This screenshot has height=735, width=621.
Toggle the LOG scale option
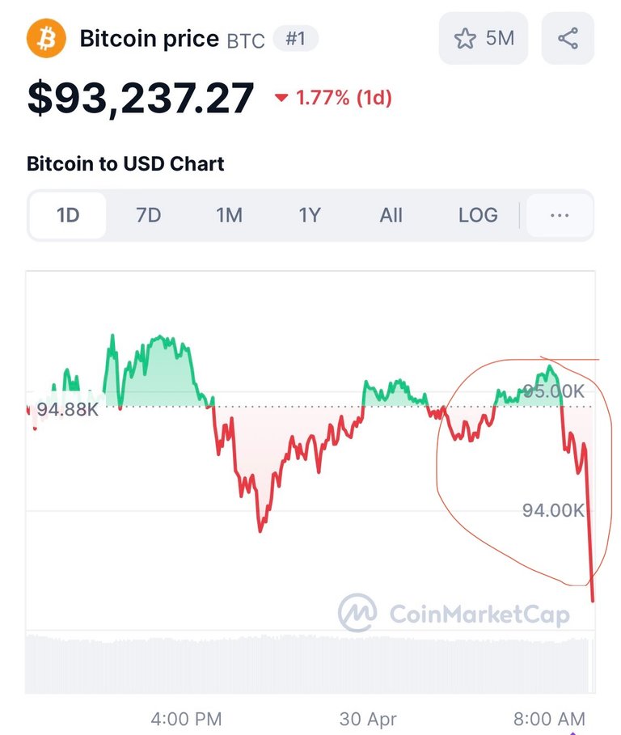[x=478, y=216]
